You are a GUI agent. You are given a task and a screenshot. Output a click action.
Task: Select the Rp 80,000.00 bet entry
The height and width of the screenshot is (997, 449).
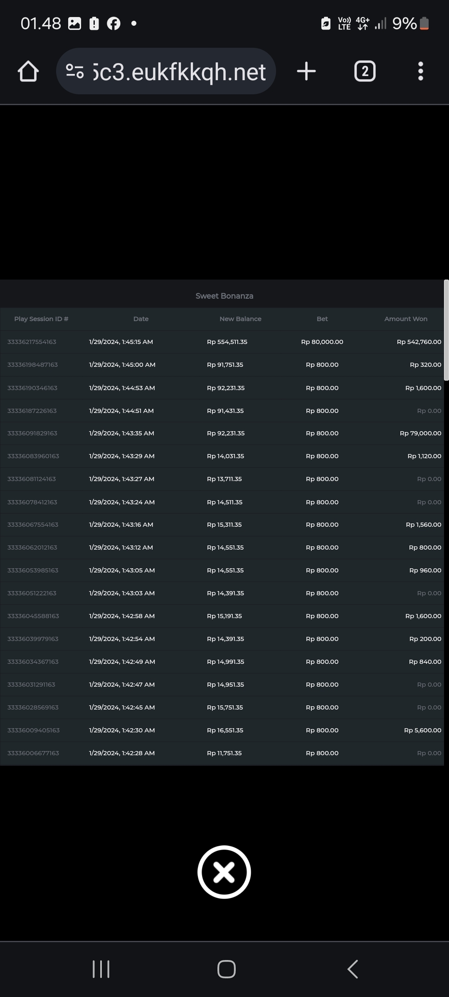(x=322, y=342)
